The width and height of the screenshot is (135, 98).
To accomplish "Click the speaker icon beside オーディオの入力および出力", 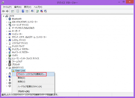I will [9, 28].
